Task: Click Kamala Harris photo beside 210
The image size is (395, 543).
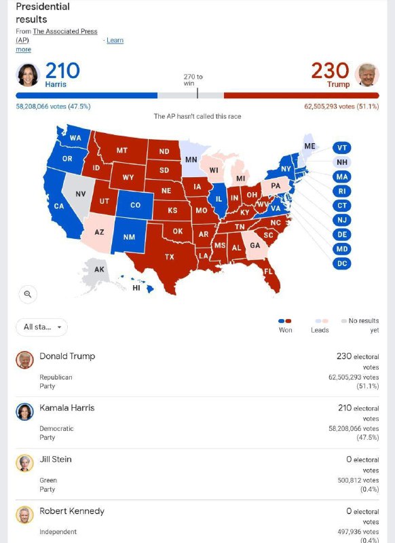Action: click(x=28, y=75)
